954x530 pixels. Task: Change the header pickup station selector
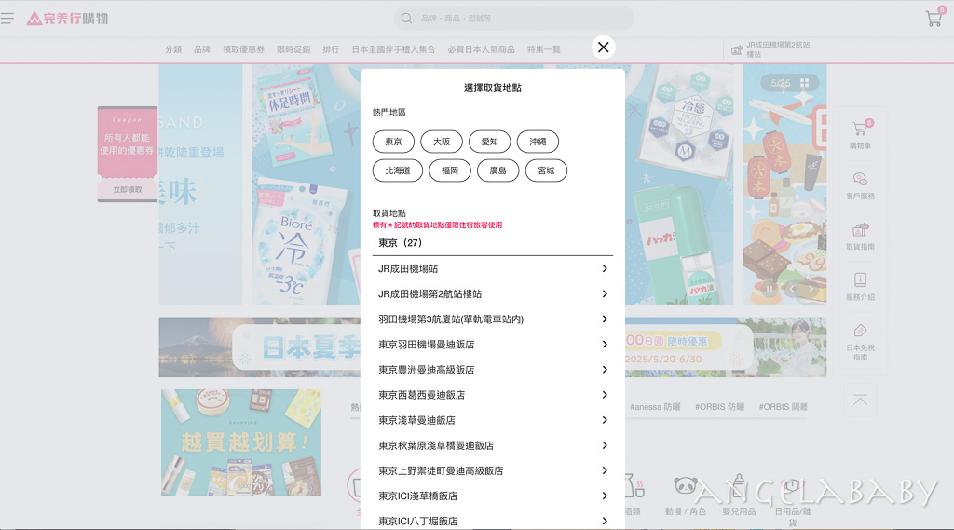coord(770,49)
